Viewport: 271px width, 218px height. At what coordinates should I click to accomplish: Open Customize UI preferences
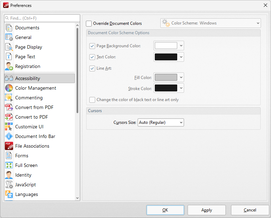coord(40,127)
